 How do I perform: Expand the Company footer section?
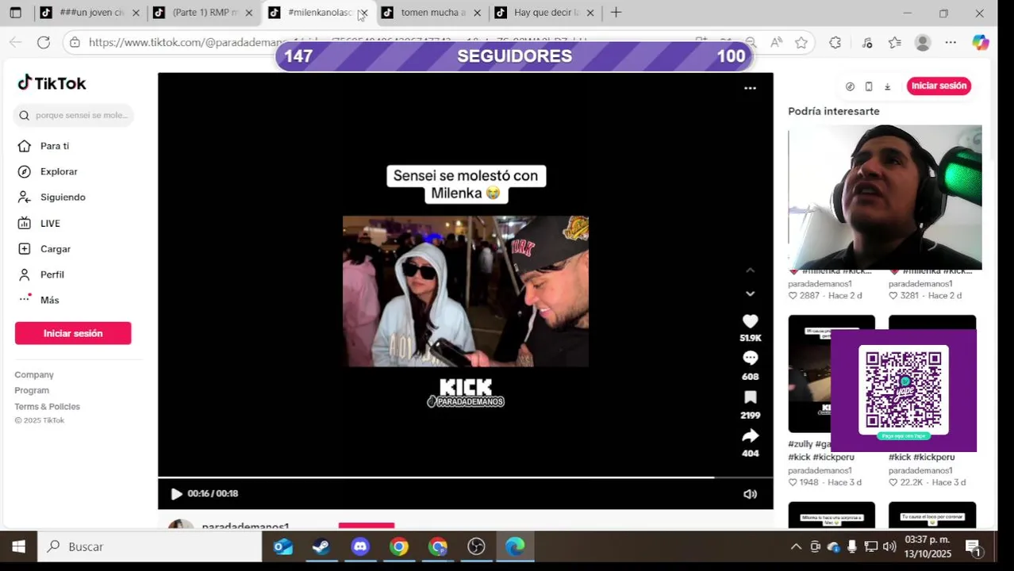tap(34, 374)
